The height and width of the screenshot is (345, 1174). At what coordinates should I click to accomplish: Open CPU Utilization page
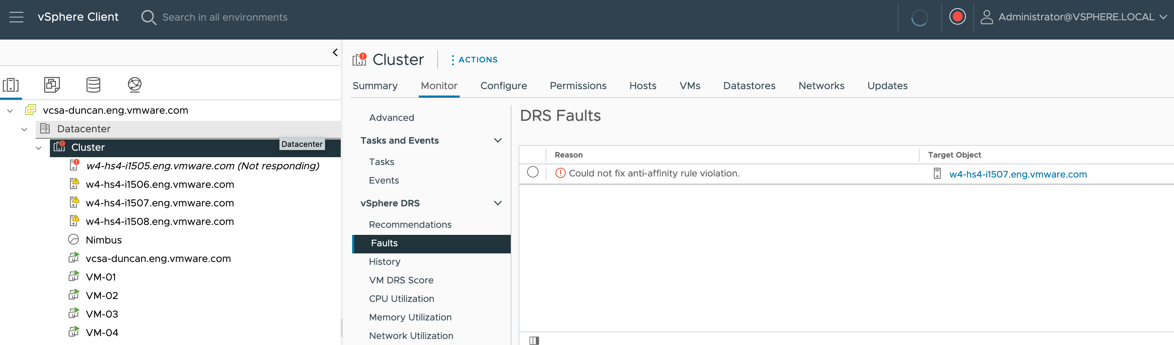pos(402,299)
